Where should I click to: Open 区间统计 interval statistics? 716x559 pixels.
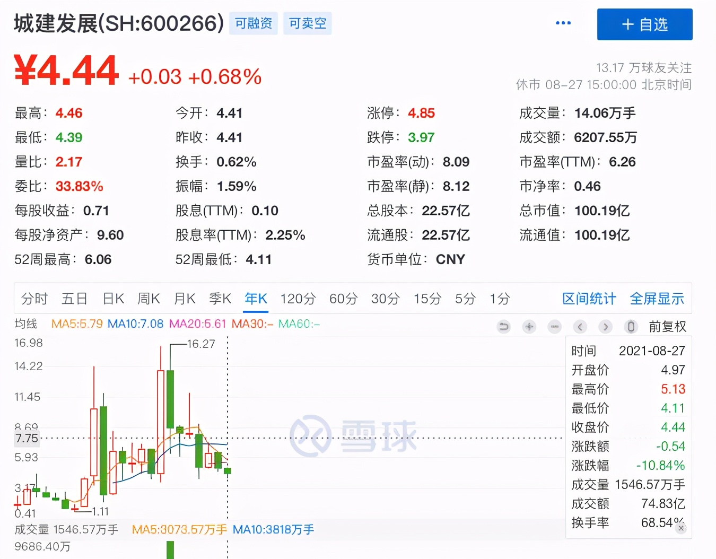tap(589, 299)
